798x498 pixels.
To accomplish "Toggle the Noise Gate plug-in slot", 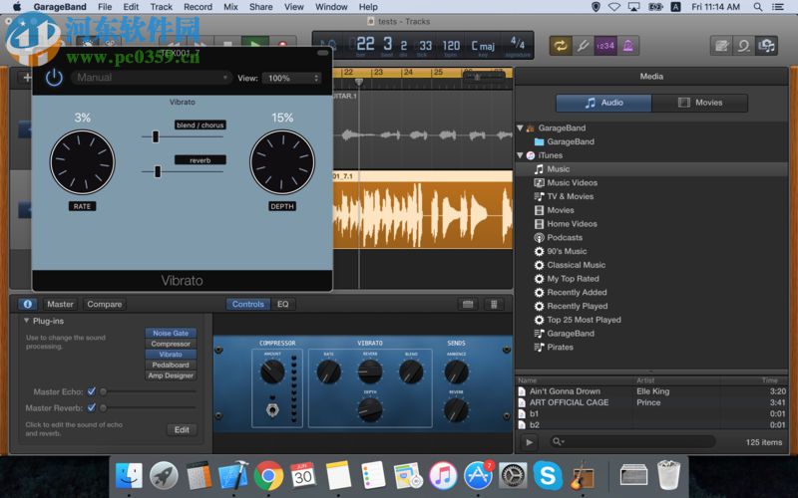I will pos(171,333).
